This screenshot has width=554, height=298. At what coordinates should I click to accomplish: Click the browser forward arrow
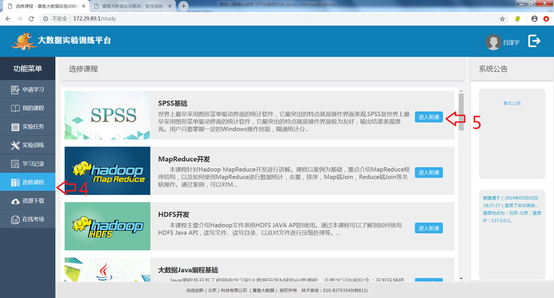[x=19, y=19]
